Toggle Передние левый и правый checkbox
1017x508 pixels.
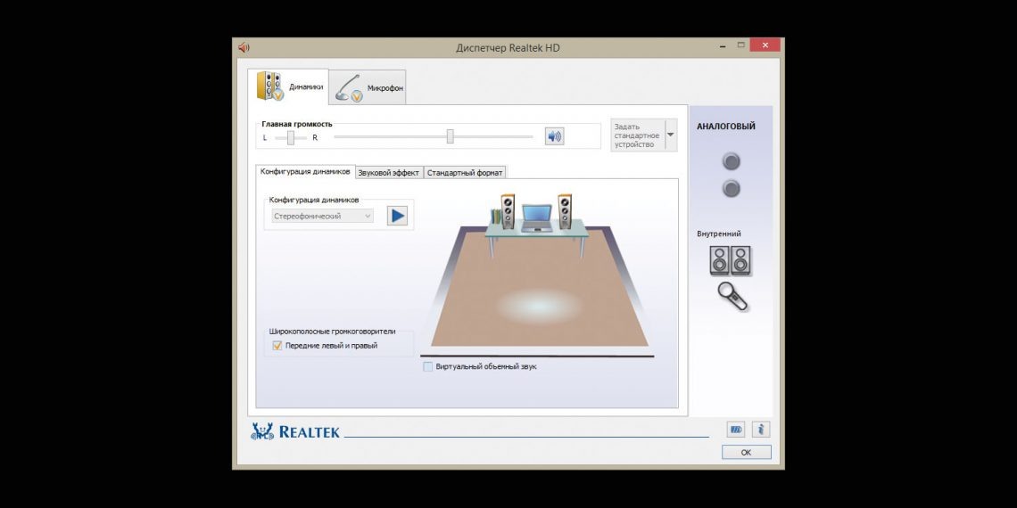coord(277,346)
